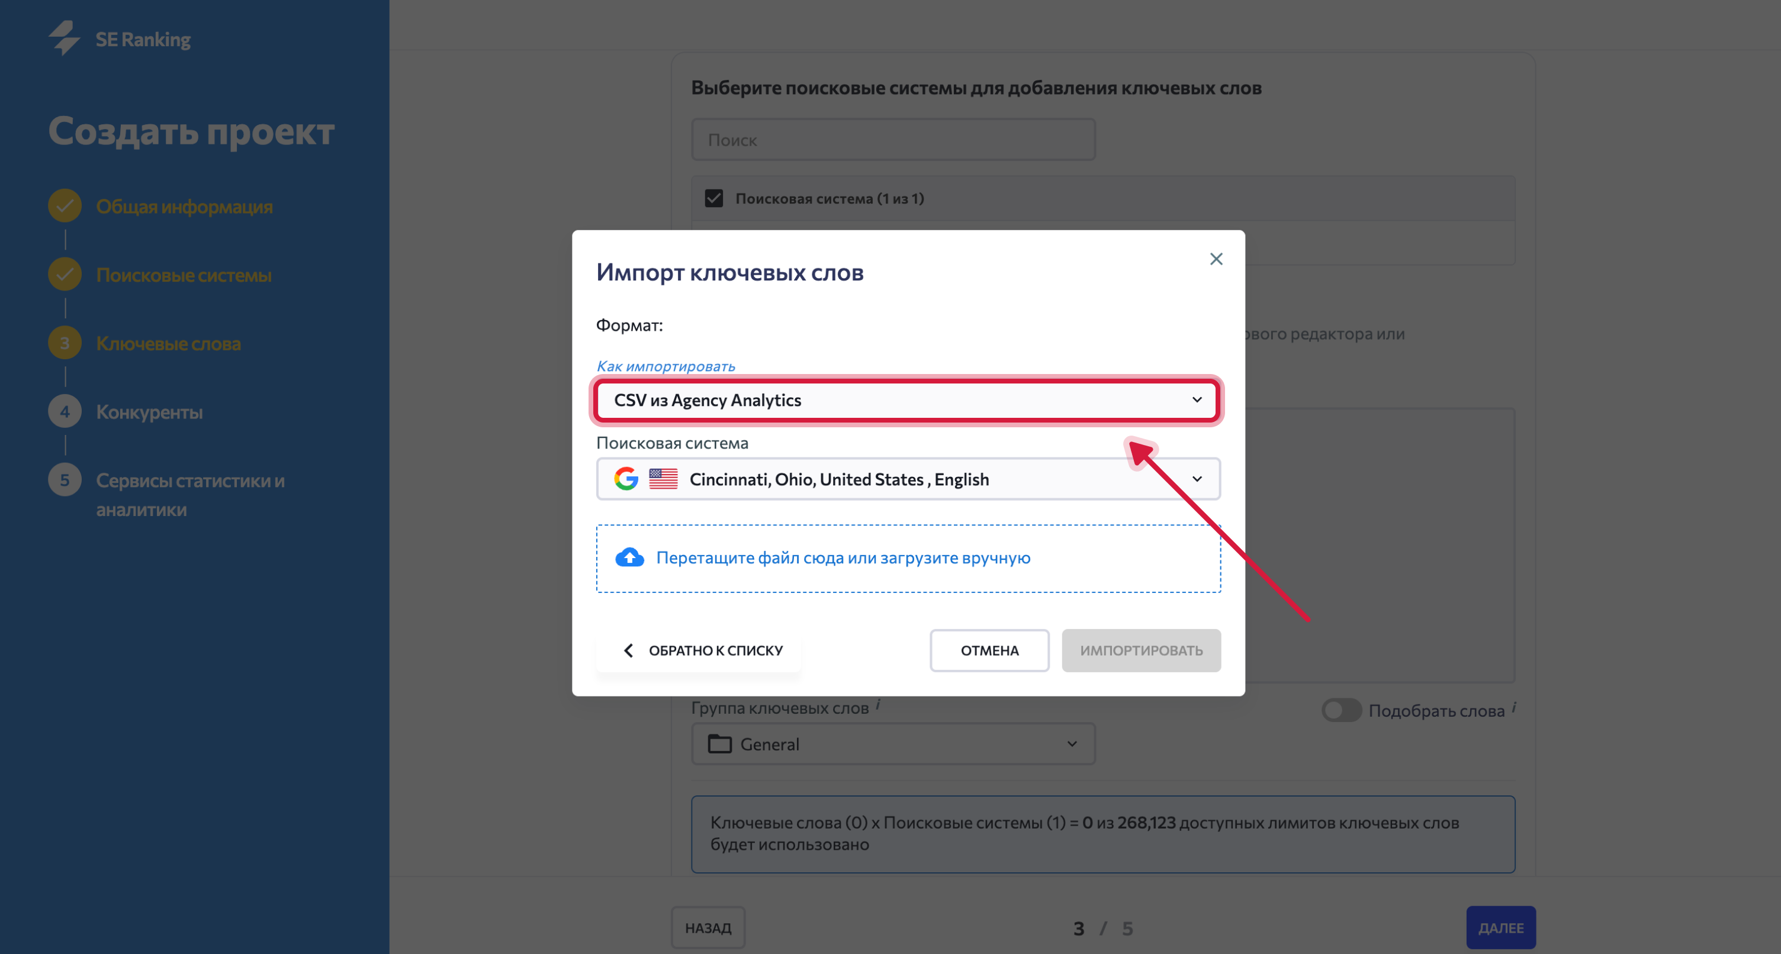Close the keyword import dialog
The width and height of the screenshot is (1781, 954).
tap(1216, 259)
